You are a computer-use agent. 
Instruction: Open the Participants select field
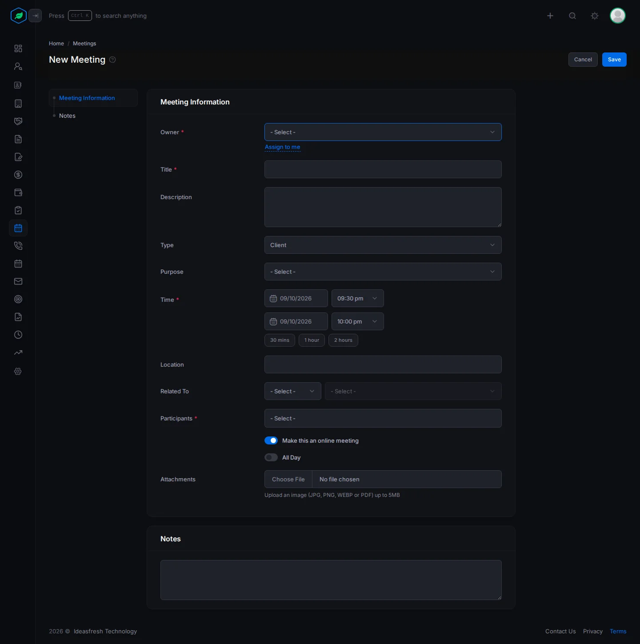(383, 418)
